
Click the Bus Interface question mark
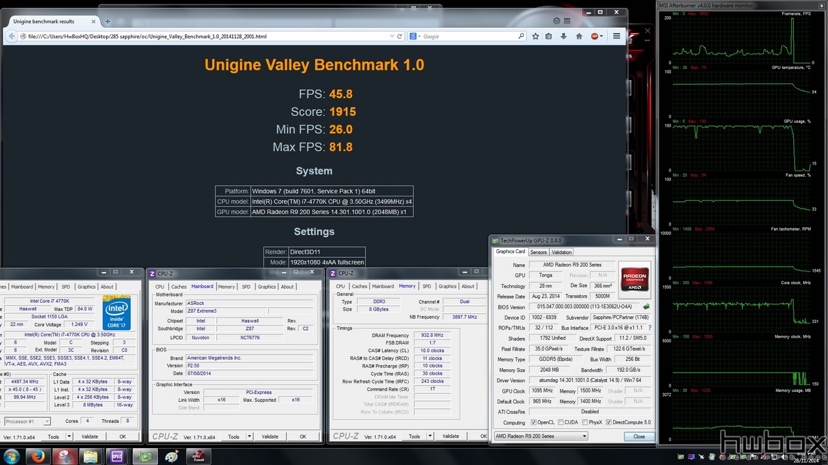(x=649, y=327)
